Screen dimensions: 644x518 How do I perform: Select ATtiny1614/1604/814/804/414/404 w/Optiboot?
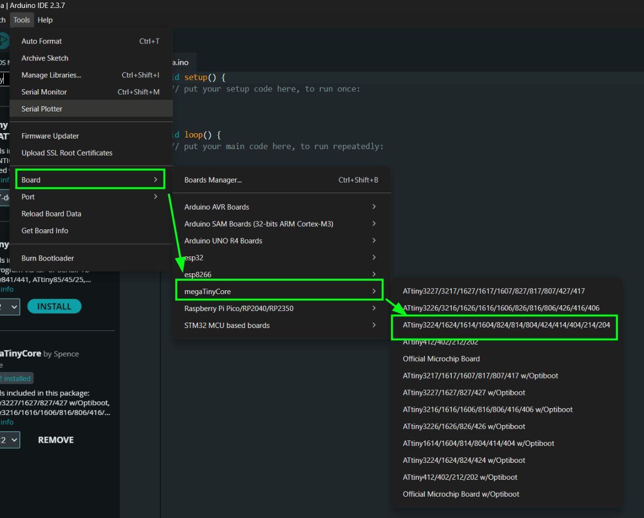click(x=507, y=444)
